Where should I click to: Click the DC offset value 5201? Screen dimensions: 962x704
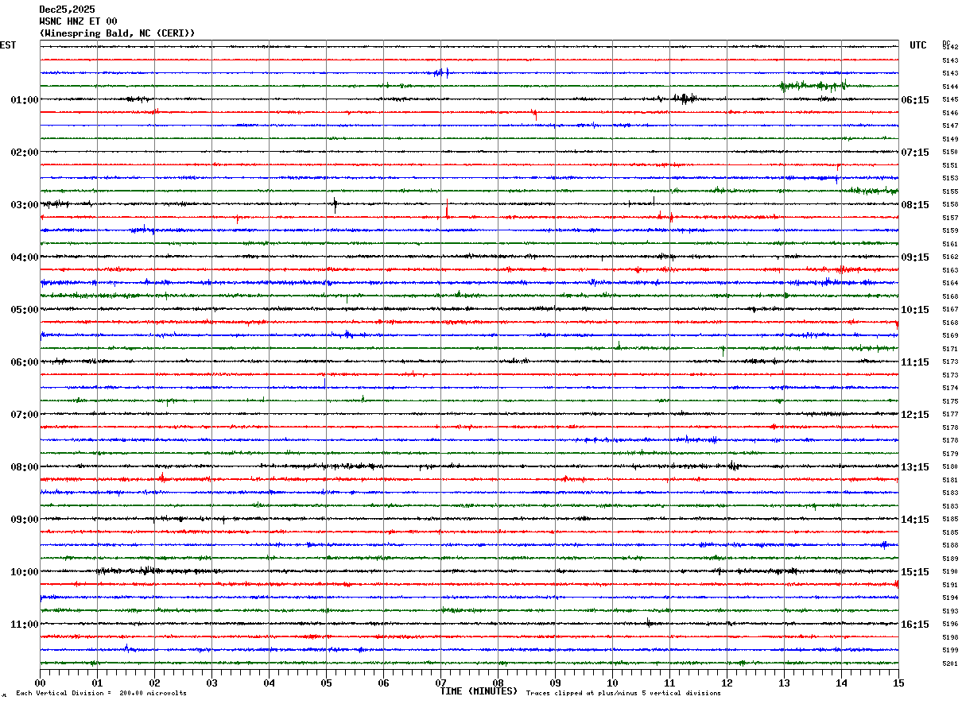pyautogui.click(x=950, y=664)
